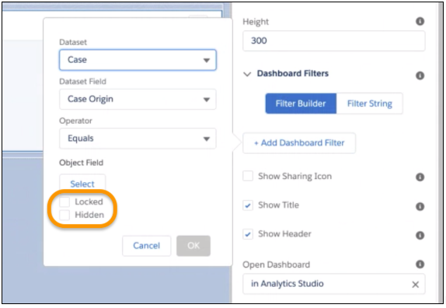Open the Dataset dropdown showing Case
This screenshot has height=308, width=446.
point(138,60)
